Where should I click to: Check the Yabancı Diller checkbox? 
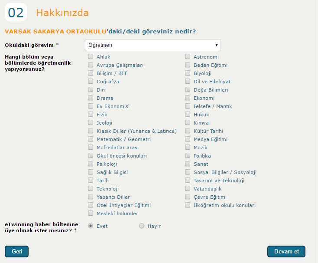91,197
